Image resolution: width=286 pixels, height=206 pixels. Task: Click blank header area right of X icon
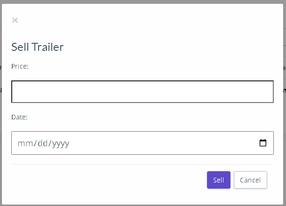[146, 20]
